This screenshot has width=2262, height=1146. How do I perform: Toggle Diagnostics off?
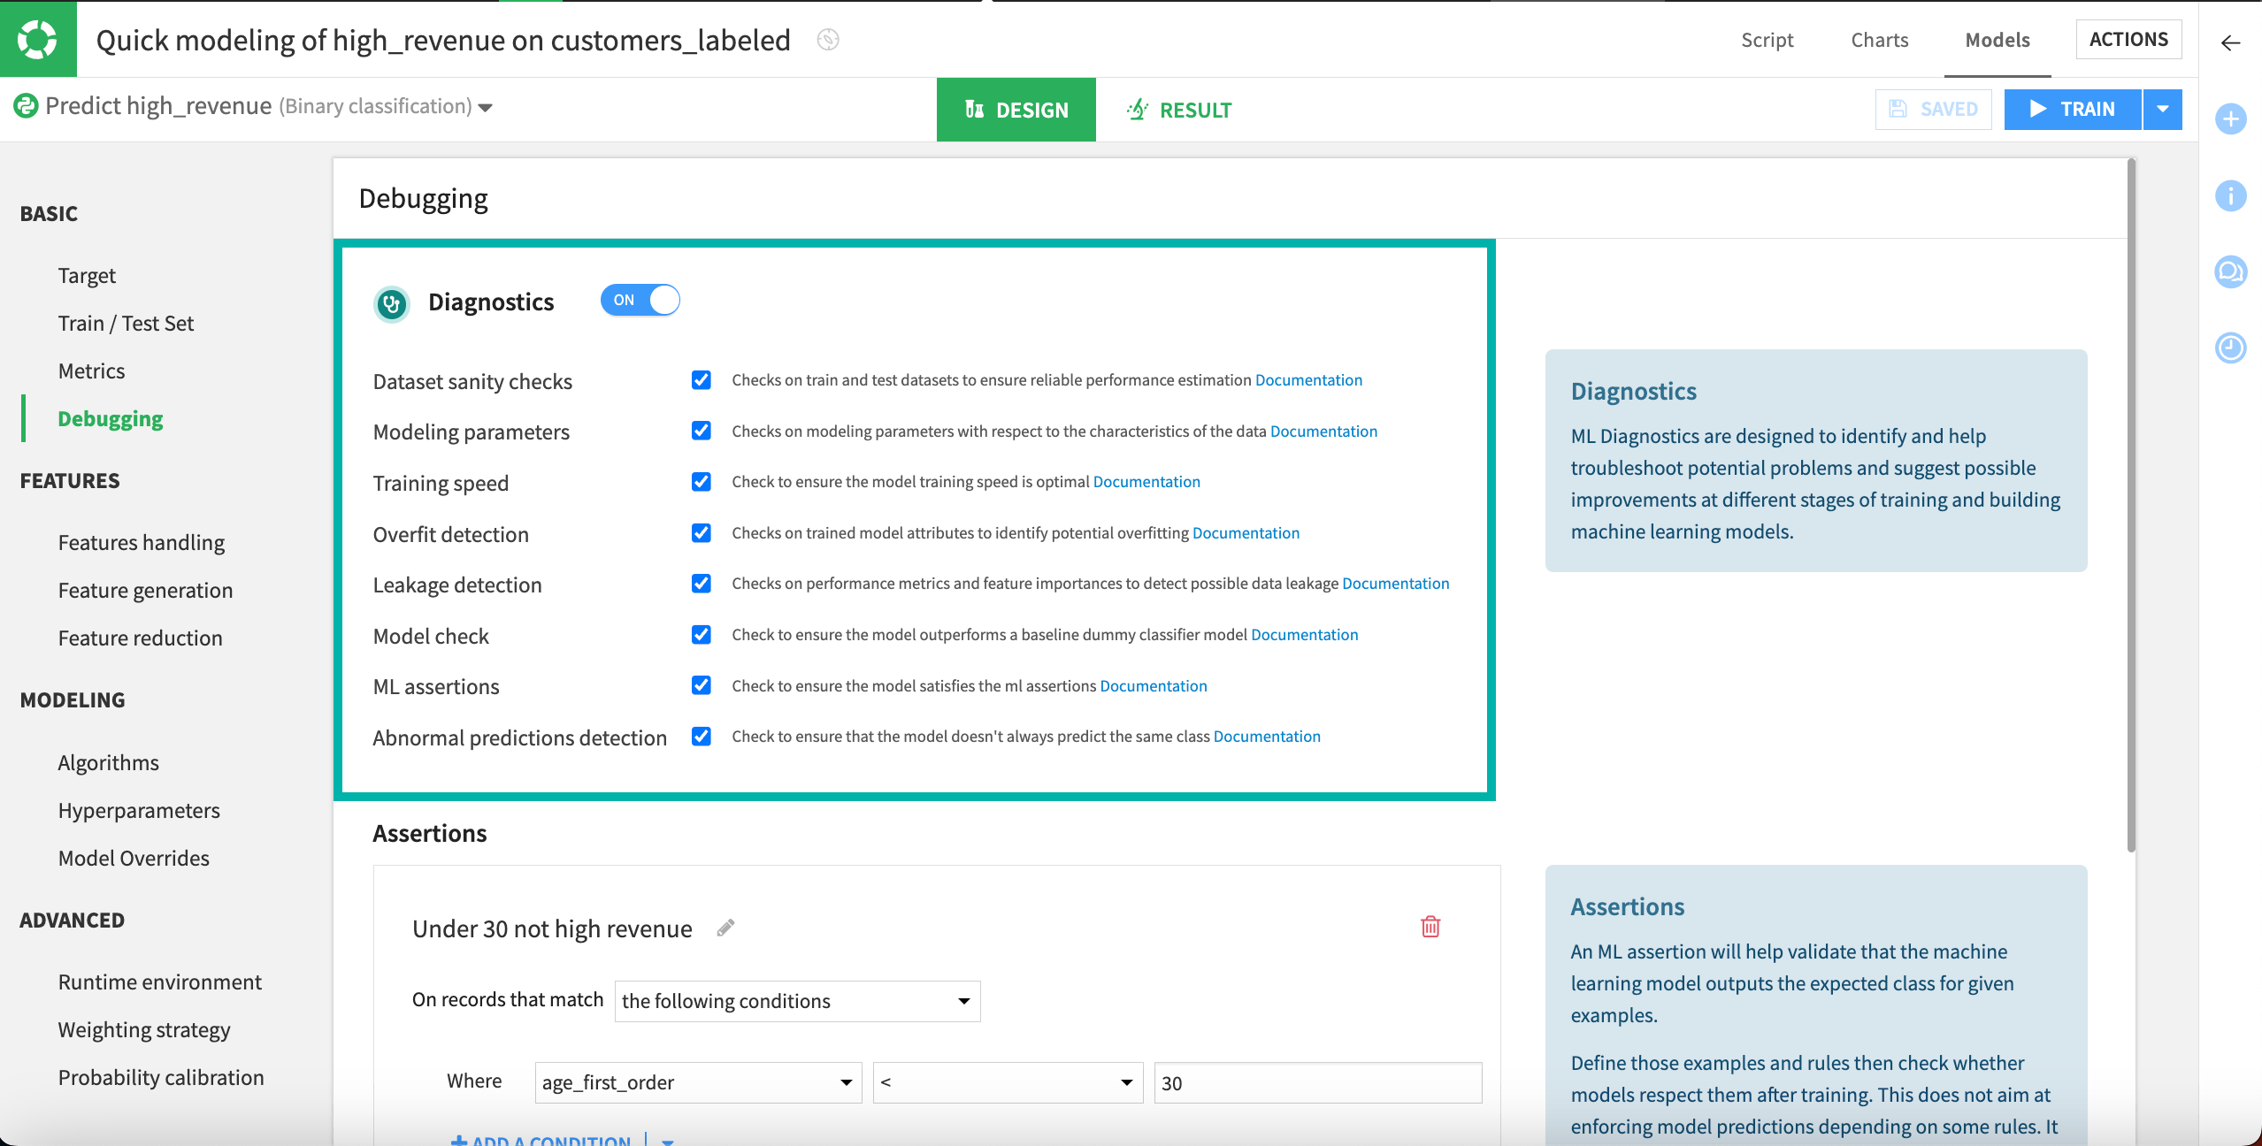pyautogui.click(x=640, y=300)
